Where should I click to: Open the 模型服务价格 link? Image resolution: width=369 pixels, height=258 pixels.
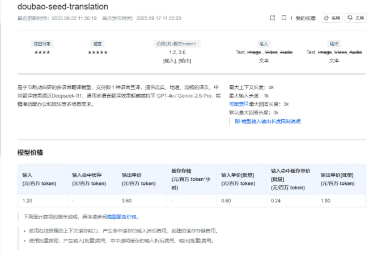[122, 217]
